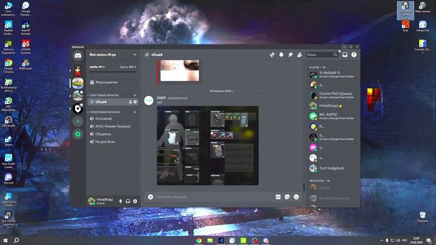Click the message attachment plus button
Screen dimensions: 436x245
pyautogui.click(x=151, y=197)
